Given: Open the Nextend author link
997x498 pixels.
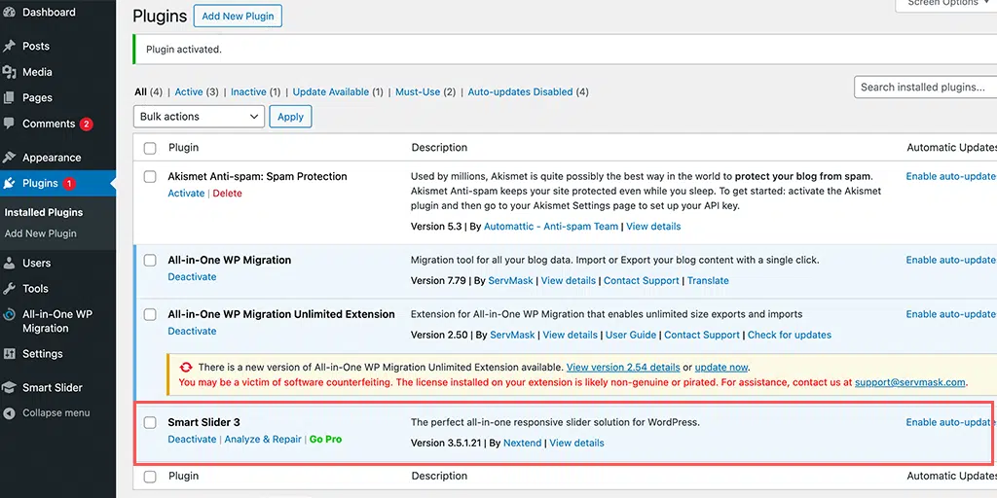Looking at the screenshot, I should (523, 443).
